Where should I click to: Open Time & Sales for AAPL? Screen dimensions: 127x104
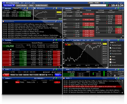(115, 48)
